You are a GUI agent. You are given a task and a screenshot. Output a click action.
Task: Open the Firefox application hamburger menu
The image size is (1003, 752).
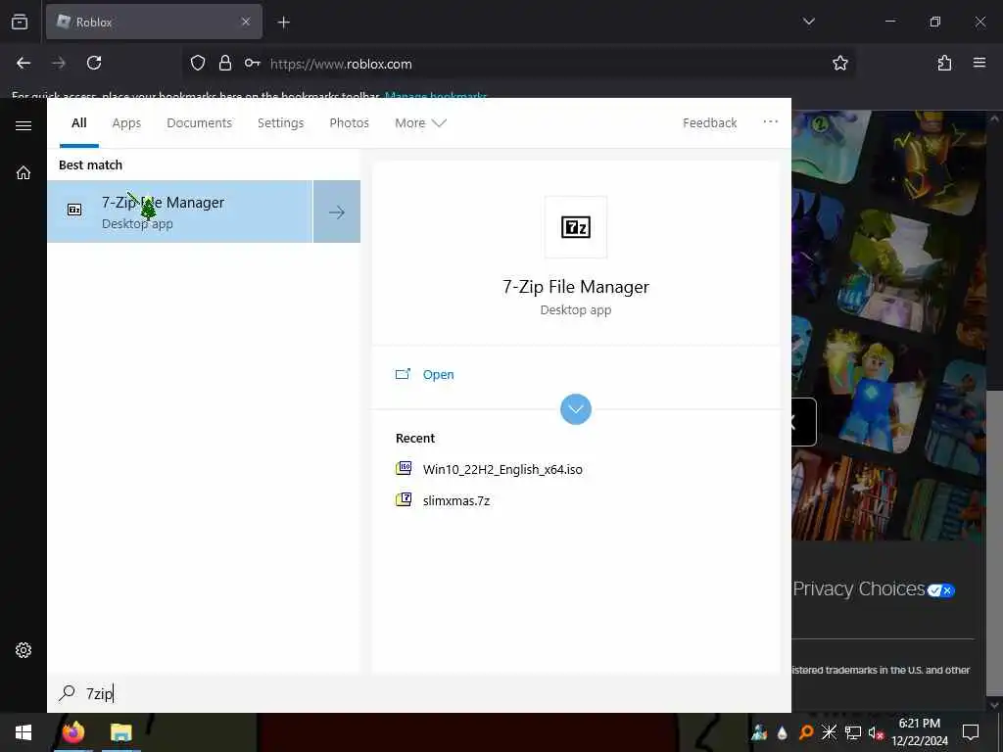[979, 63]
